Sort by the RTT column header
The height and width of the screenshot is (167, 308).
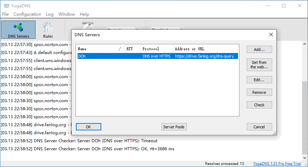(x=133, y=49)
